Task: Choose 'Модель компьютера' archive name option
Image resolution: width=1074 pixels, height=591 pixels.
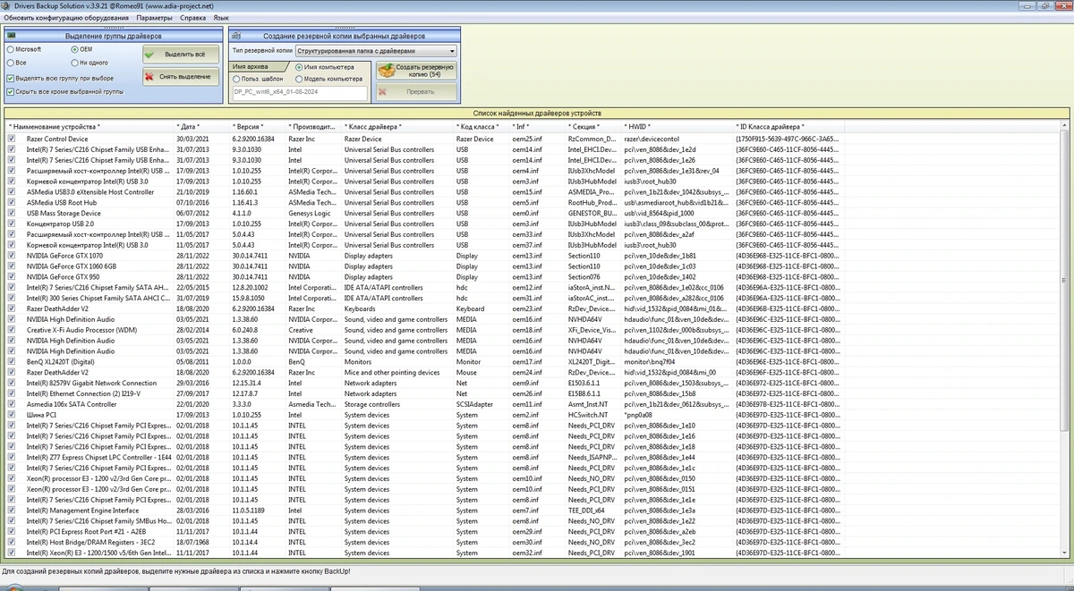Action: tap(299, 79)
